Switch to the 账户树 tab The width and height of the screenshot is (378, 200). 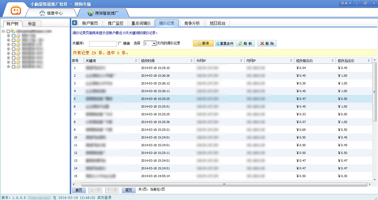tap(12, 24)
